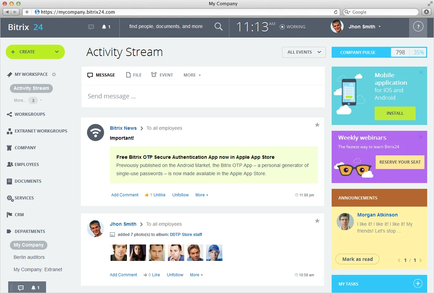
Task: Open DDTP Store staff album link
Action: (186, 235)
